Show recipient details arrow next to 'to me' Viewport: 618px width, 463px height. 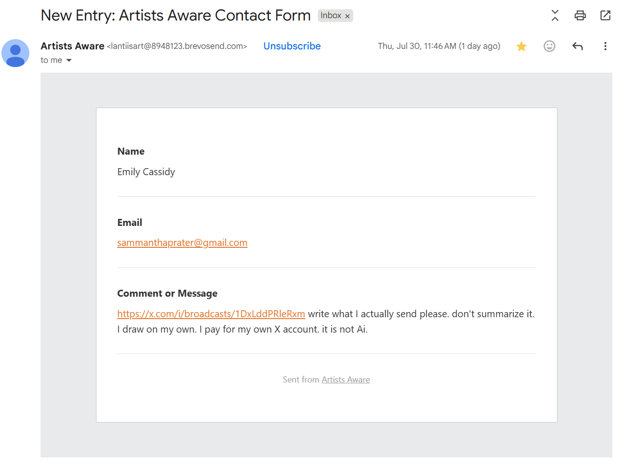[x=69, y=60]
